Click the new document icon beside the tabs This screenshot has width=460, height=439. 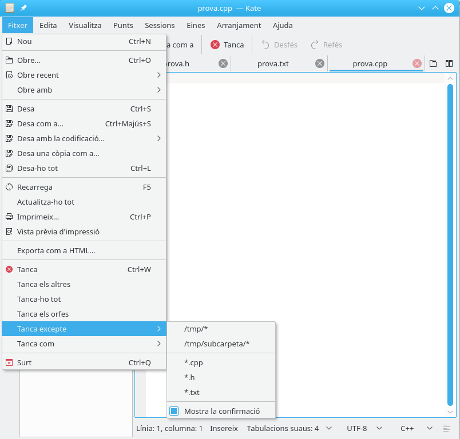433,63
